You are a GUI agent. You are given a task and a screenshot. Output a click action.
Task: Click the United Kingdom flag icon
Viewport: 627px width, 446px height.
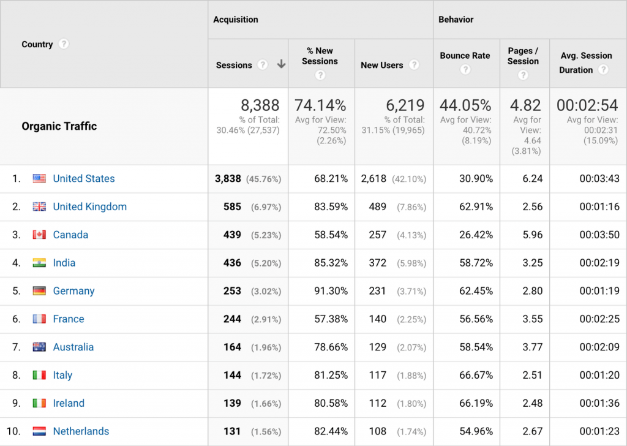pos(39,206)
